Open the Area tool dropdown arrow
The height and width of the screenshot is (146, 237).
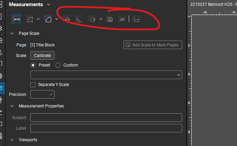[57, 19]
